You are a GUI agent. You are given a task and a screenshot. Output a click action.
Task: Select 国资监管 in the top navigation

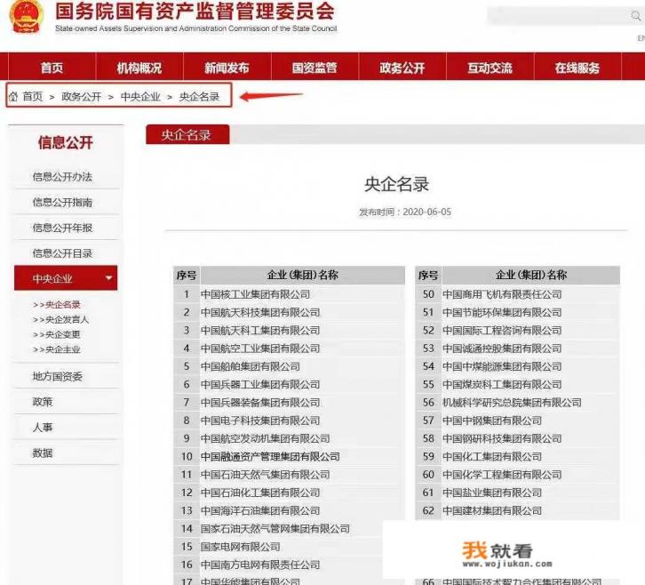coord(315,68)
